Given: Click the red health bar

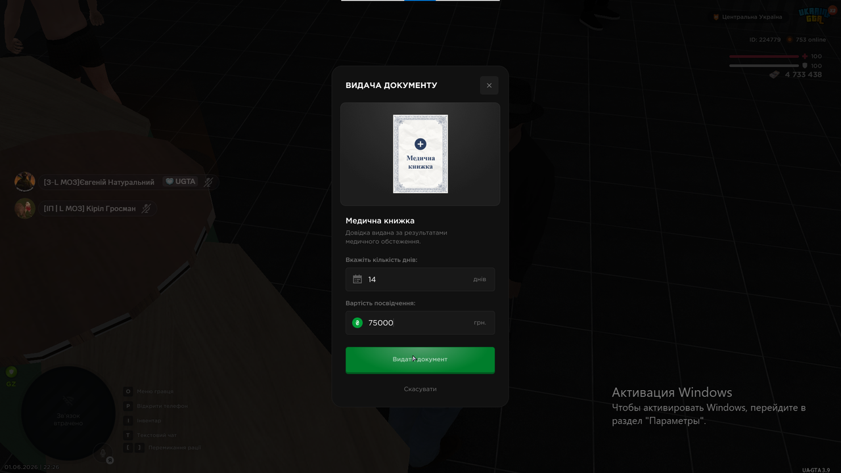Looking at the screenshot, I should tap(763, 56).
